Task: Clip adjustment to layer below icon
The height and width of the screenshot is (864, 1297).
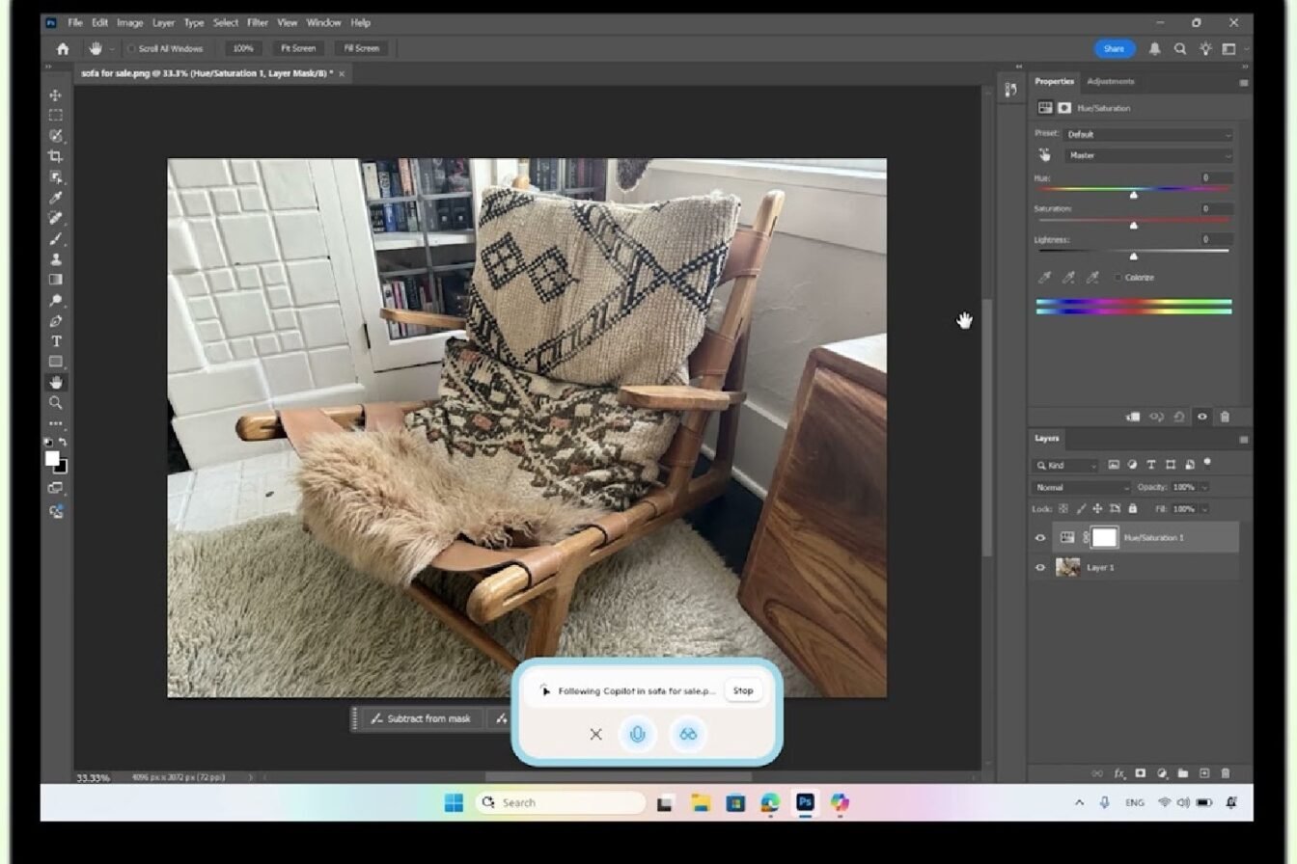Action: (x=1133, y=417)
